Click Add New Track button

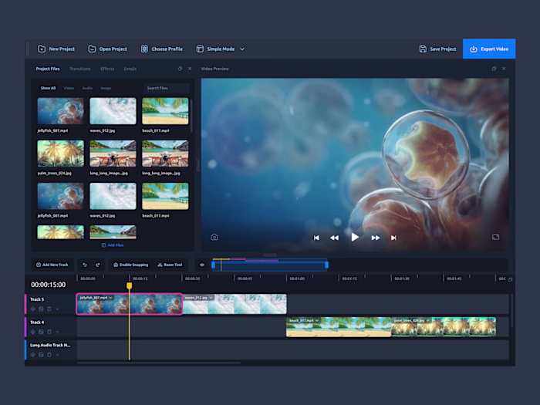click(52, 265)
